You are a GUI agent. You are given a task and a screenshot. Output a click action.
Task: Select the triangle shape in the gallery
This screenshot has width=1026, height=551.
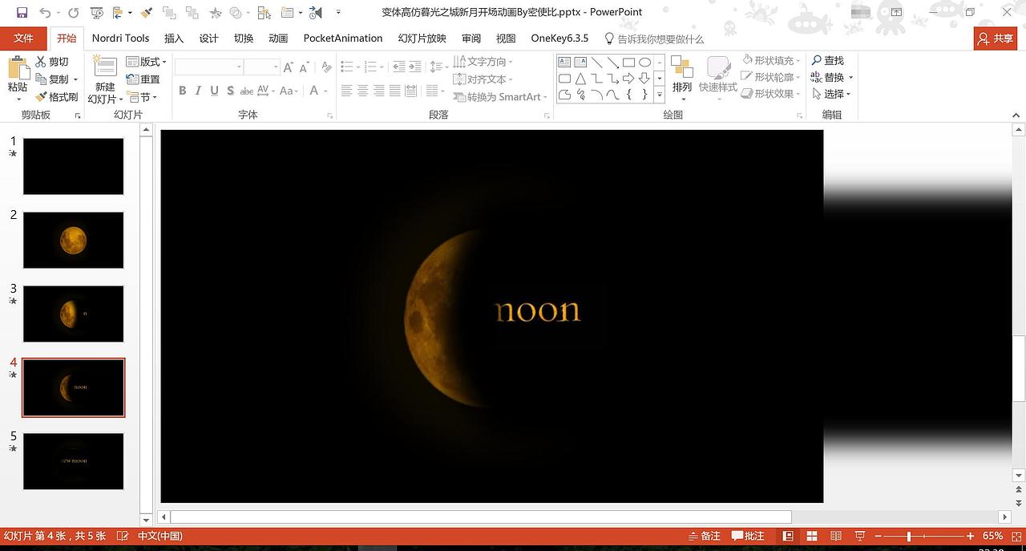click(x=580, y=79)
